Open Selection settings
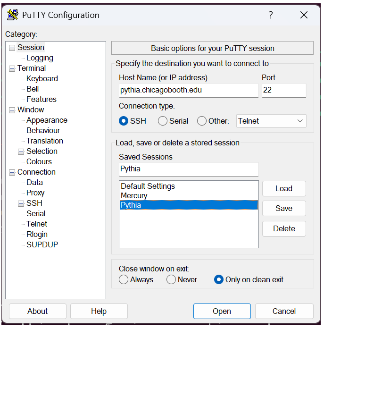Viewport: 382px width, 396px height. [42, 151]
